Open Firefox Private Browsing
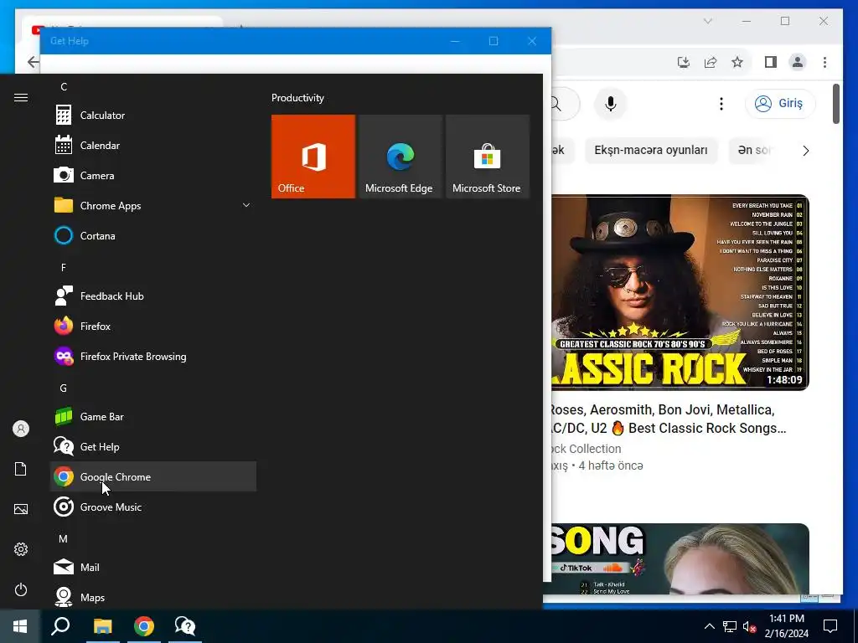 tap(153, 357)
